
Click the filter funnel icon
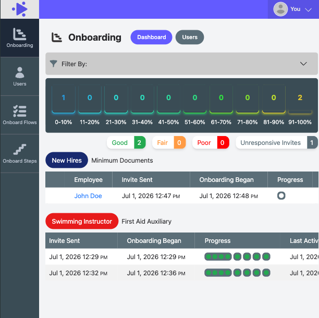click(54, 64)
